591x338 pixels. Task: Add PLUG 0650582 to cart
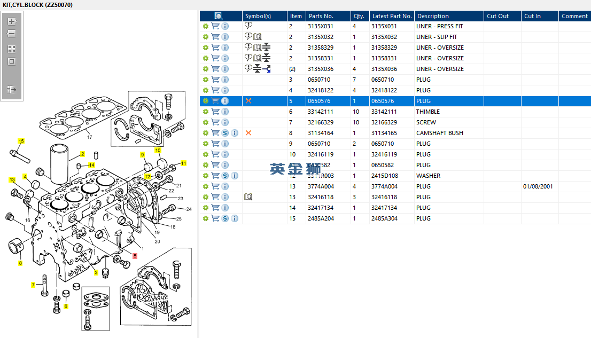pos(215,165)
